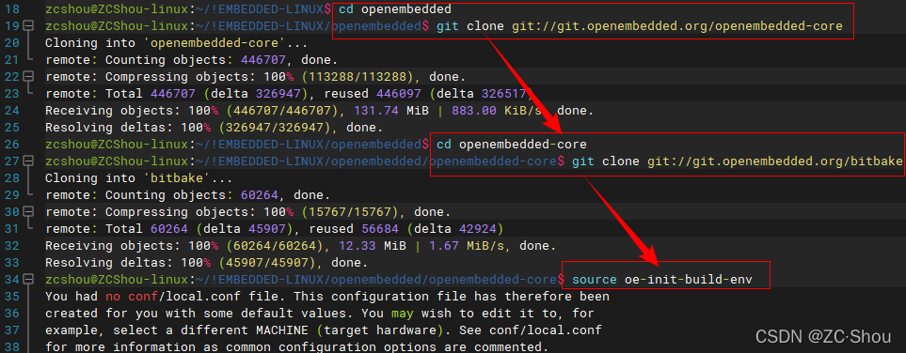Collapse the fold marker at line 22
Viewport: 906px width, 353px height.
(29, 77)
